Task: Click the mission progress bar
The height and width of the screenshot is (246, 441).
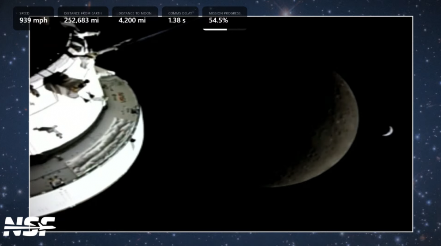Action: pos(224,29)
